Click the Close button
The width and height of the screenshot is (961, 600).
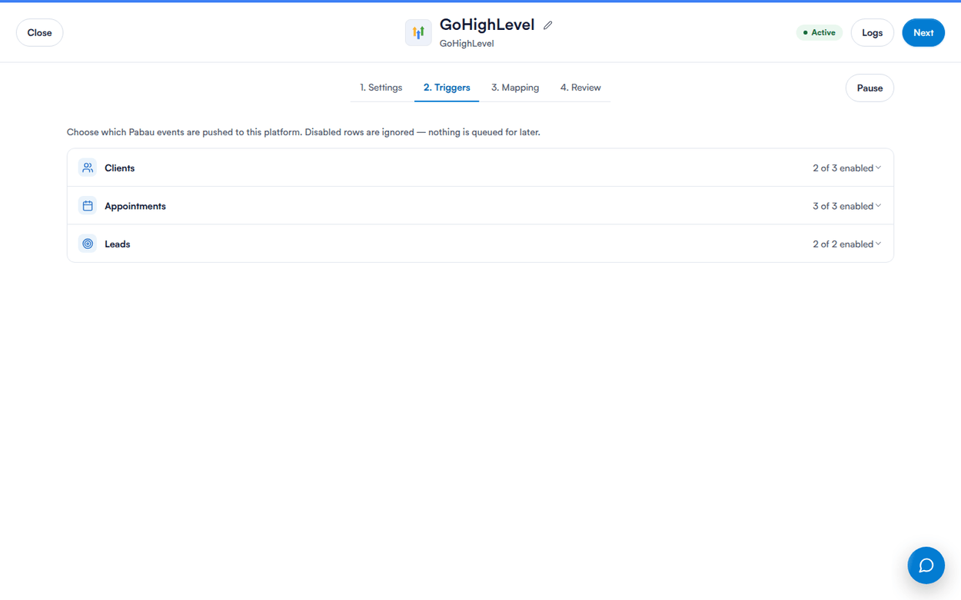(39, 33)
